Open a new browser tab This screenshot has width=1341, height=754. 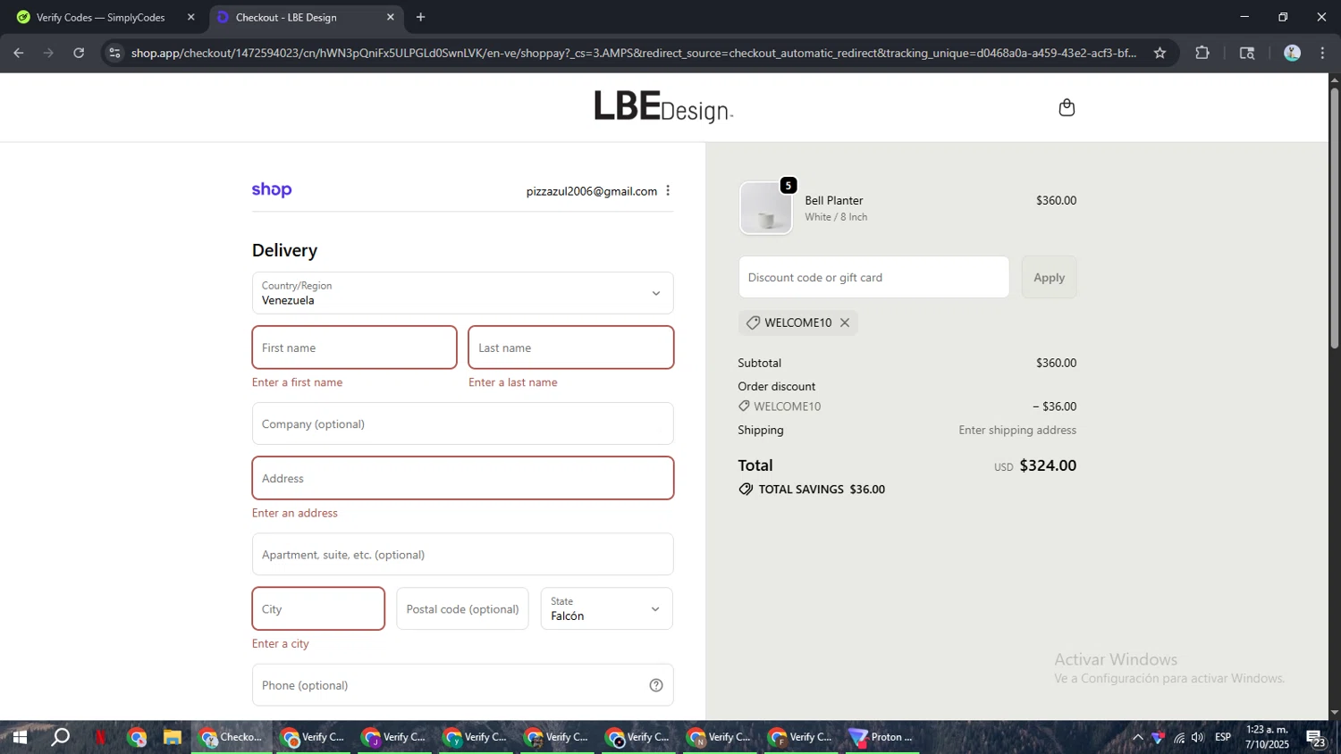(420, 17)
